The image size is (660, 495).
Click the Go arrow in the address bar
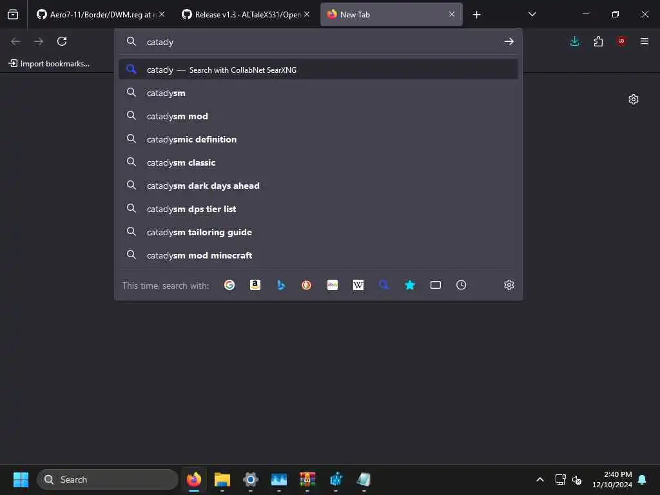509,41
